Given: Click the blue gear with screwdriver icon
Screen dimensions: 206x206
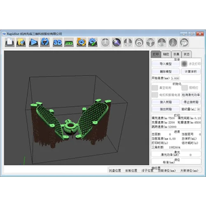Looking at the screenshot, I should 93,42.
